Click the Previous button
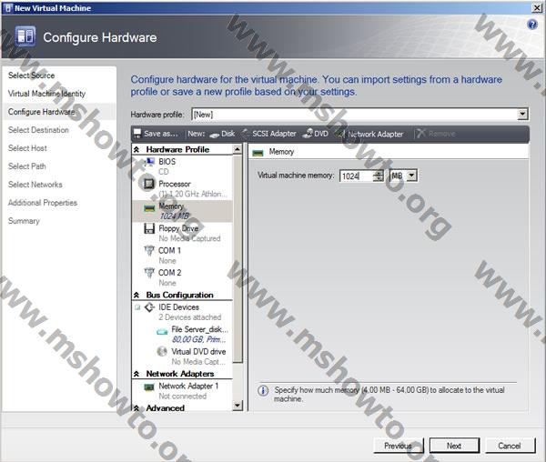This screenshot has width=546, height=462. pyautogui.click(x=399, y=446)
